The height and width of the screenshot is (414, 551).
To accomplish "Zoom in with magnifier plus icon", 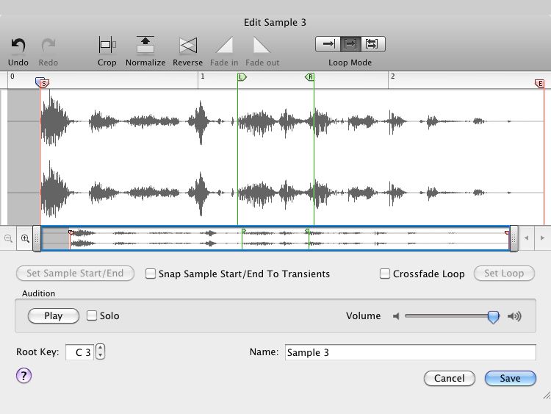I will [x=25, y=238].
